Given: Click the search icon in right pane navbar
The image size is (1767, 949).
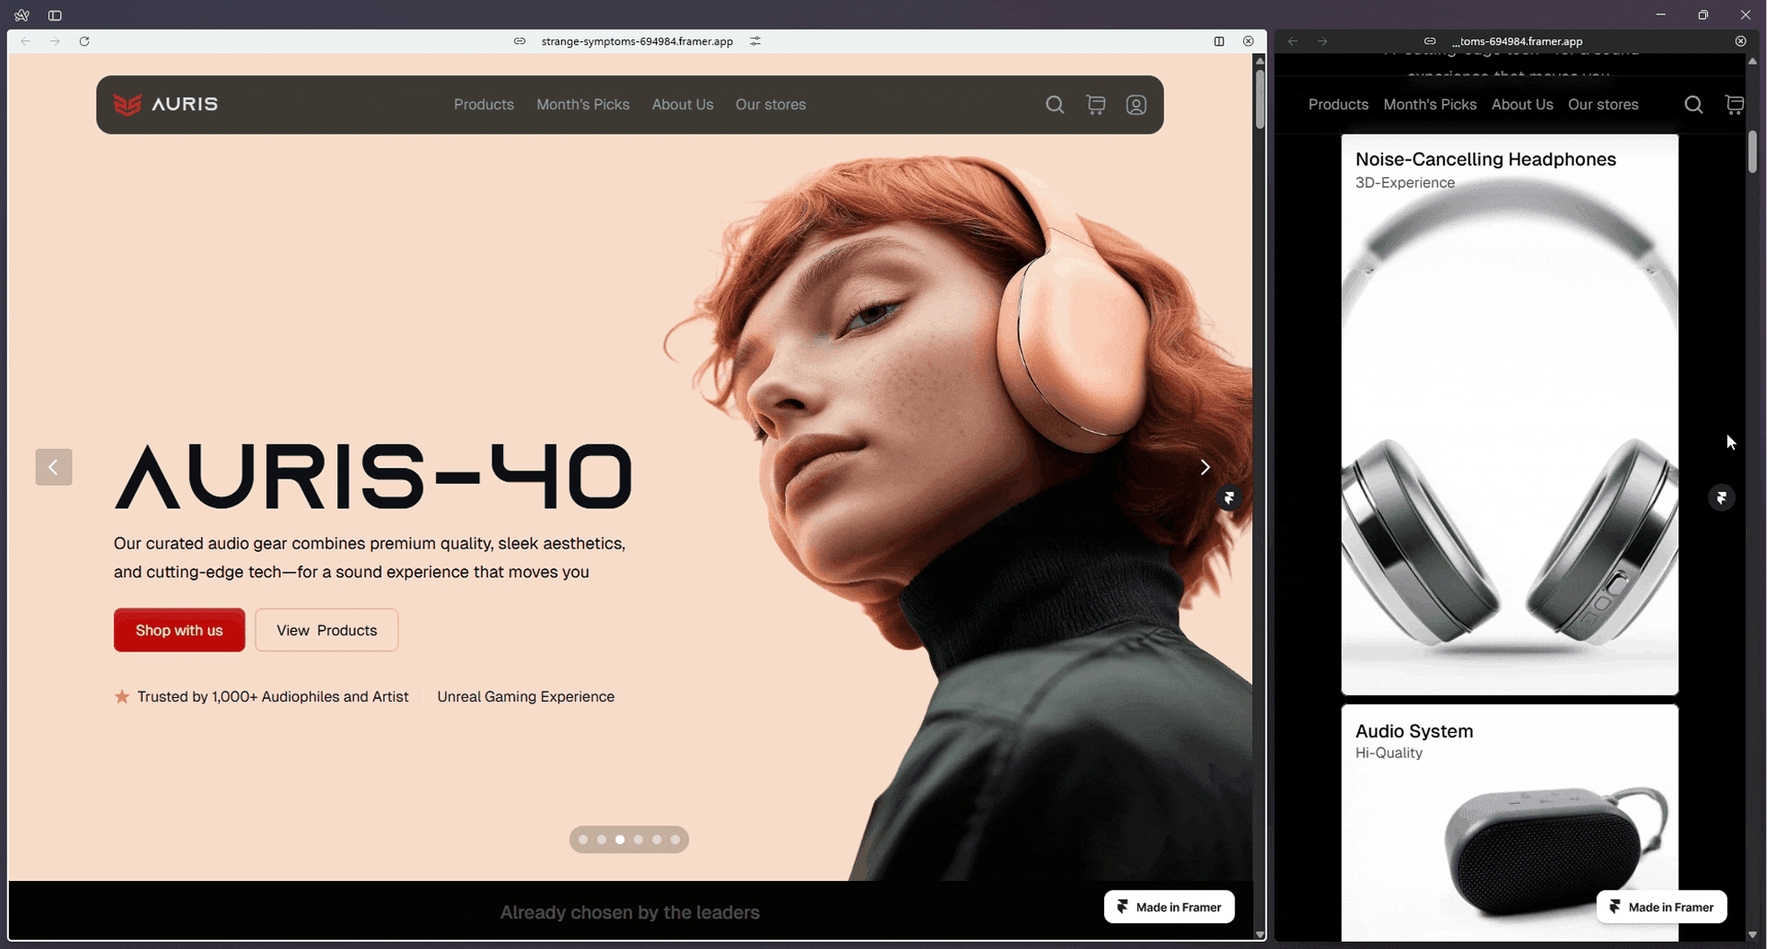Looking at the screenshot, I should 1693,105.
